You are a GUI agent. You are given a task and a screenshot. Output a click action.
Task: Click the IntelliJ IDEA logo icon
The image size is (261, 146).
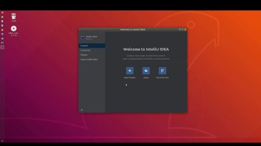(x=82, y=38)
